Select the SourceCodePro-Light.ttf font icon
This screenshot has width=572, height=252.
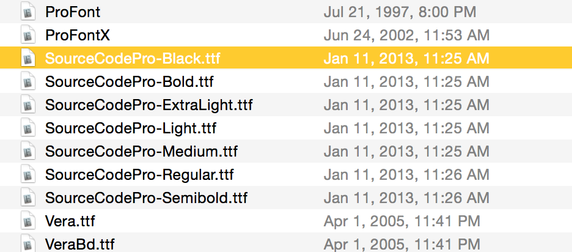point(28,128)
